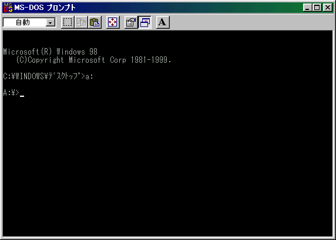This screenshot has width=336, height=240.
Task: Click the Paste clipboard icon
Action: (95, 22)
